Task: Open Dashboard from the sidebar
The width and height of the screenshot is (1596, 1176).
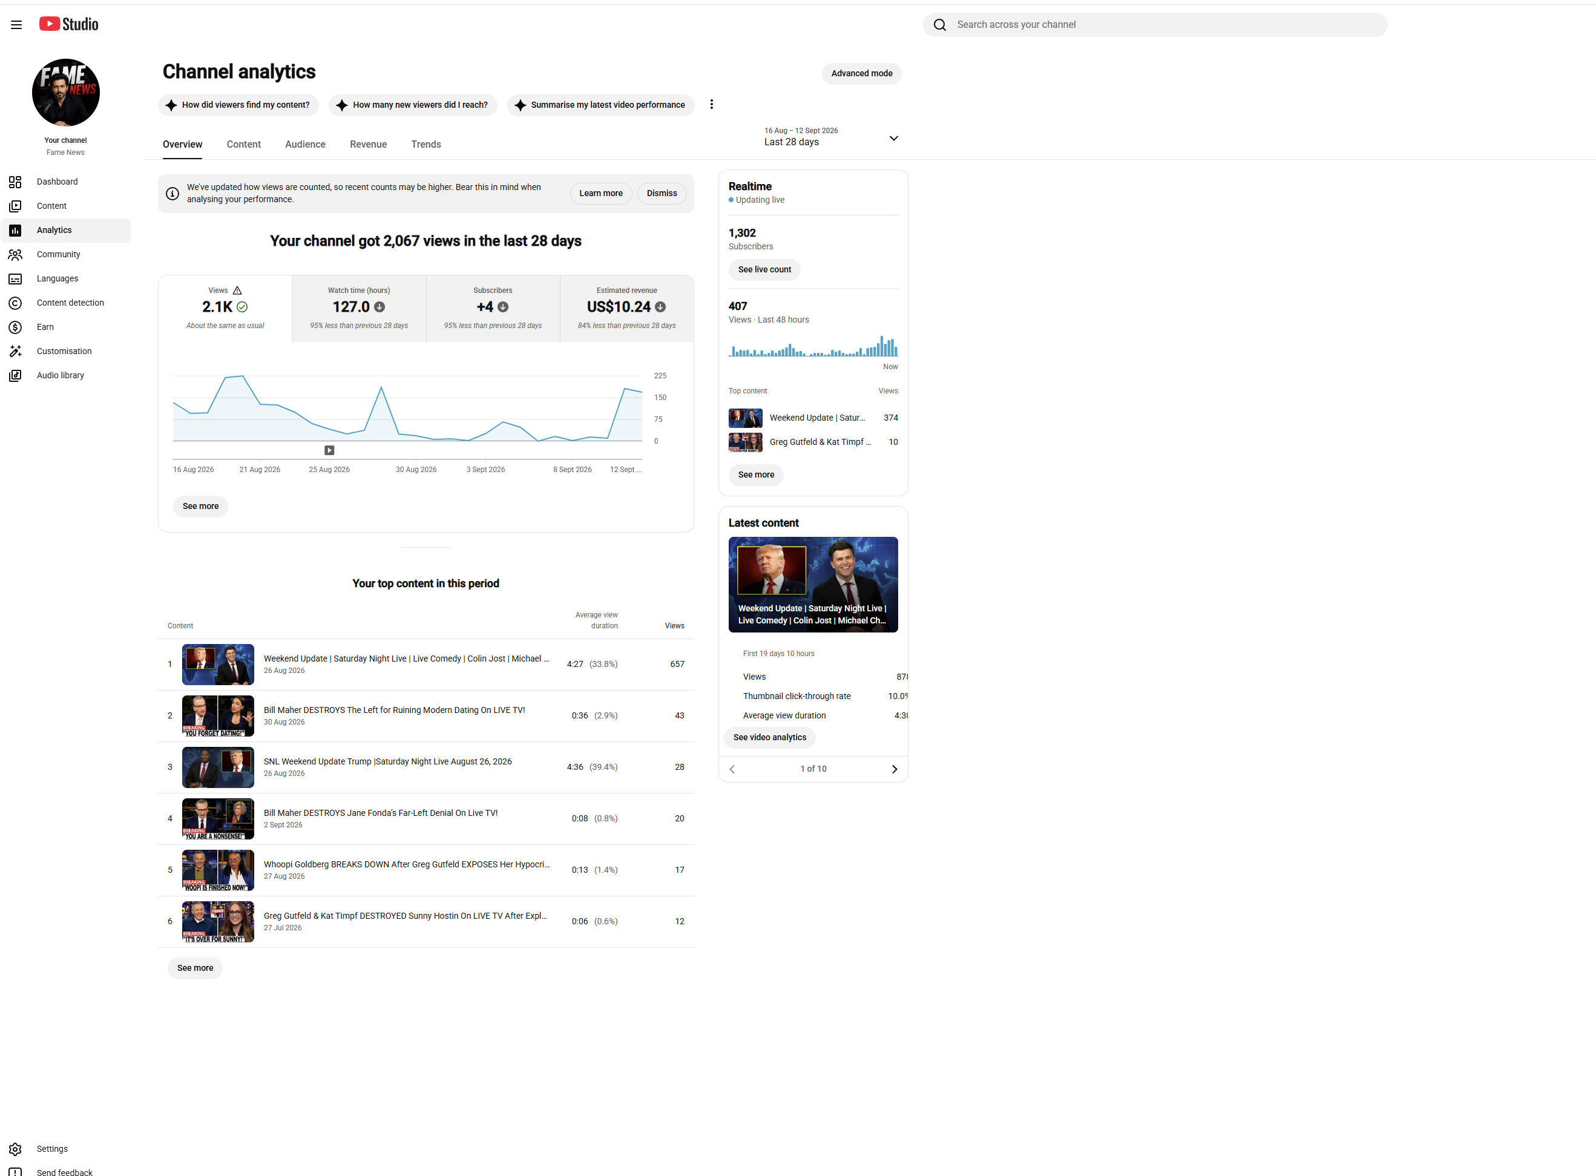Action: 65,182
